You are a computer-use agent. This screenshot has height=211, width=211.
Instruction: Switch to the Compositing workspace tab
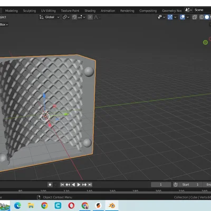[148, 11]
